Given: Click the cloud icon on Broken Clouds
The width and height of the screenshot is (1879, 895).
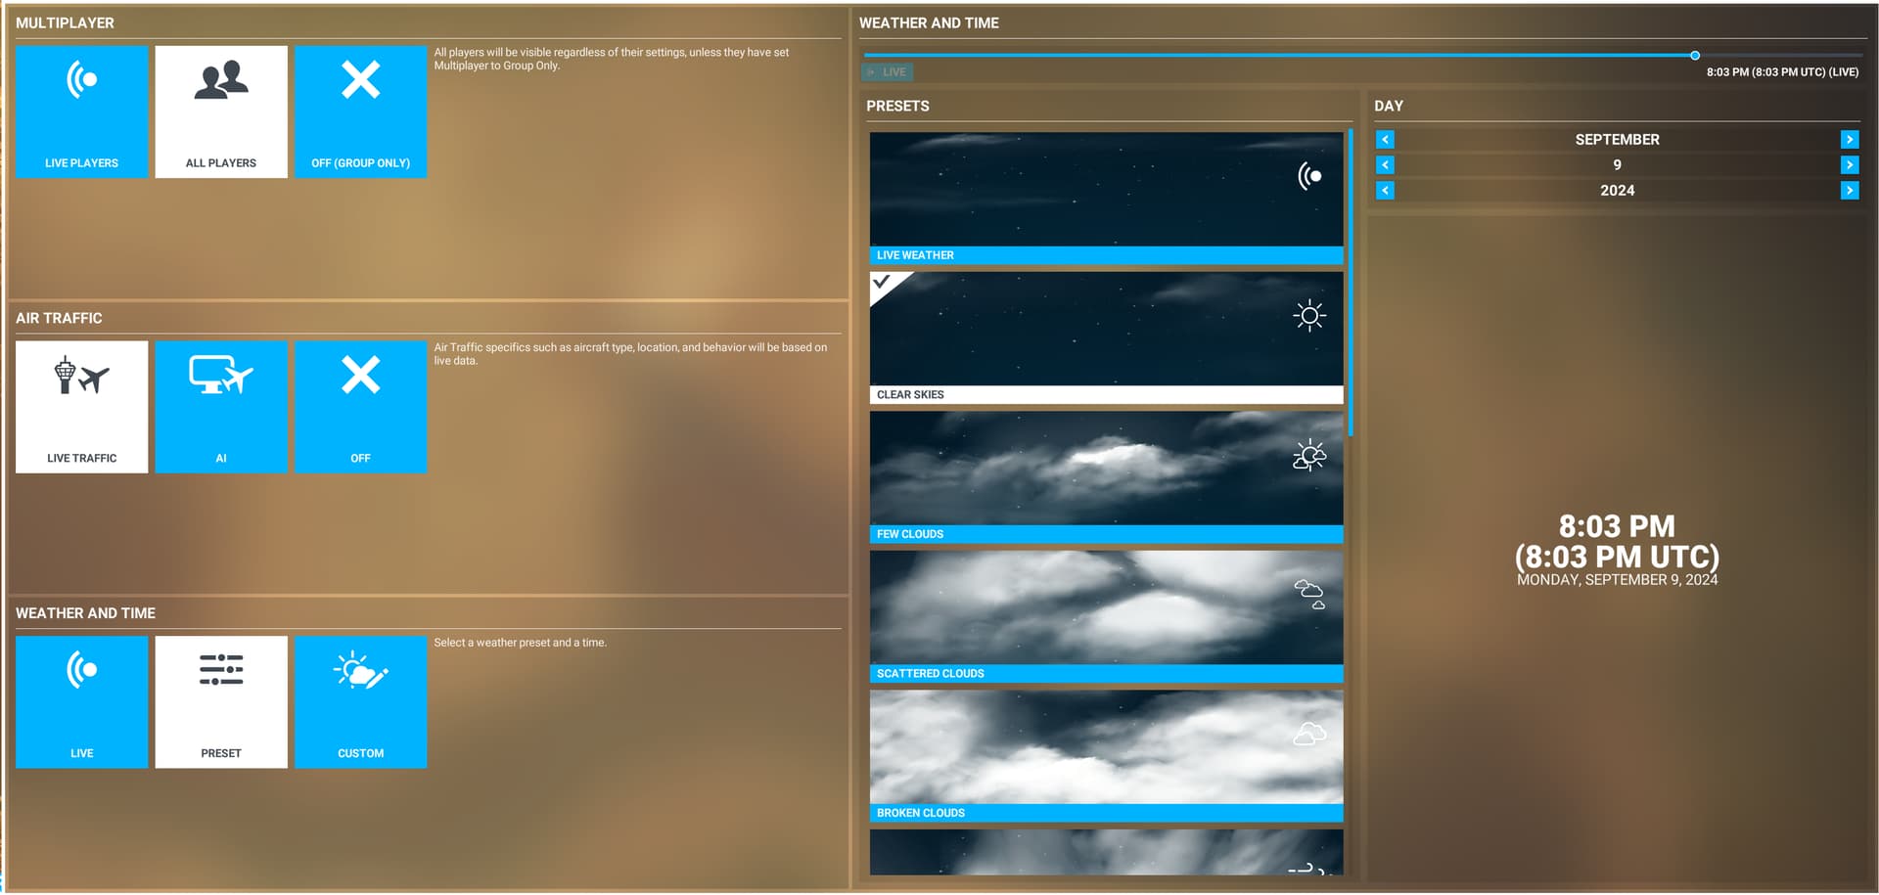Looking at the screenshot, I should pyautogui.click(x=1309, y=734).
